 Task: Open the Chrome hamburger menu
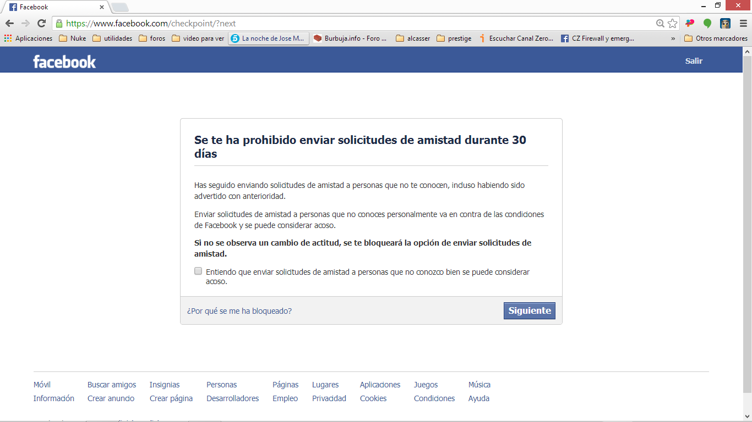(743, 24)
